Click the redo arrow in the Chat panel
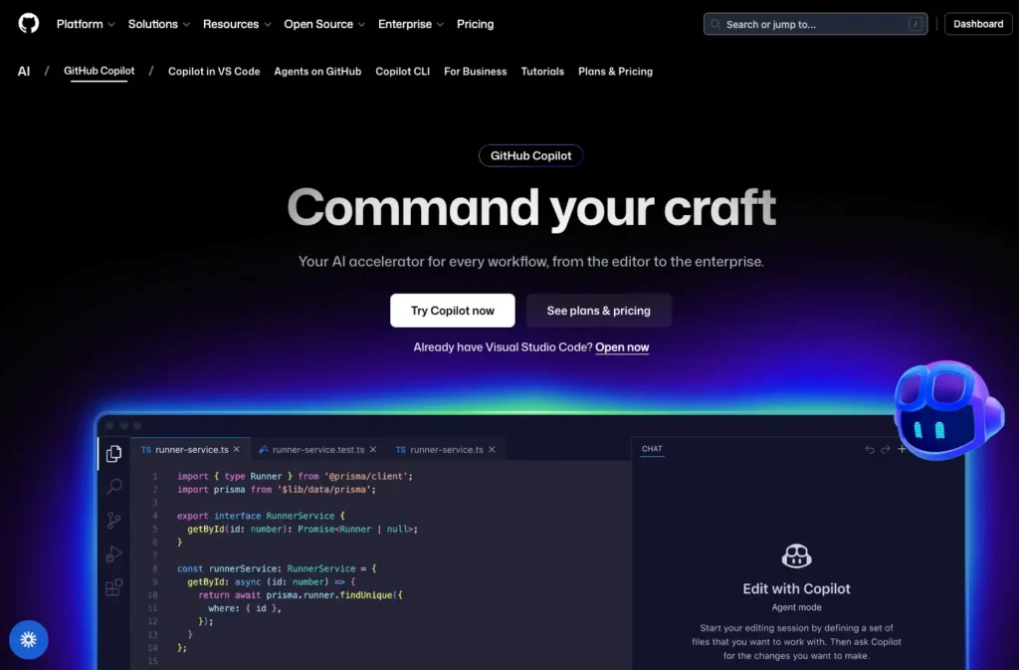 point(885,450)
